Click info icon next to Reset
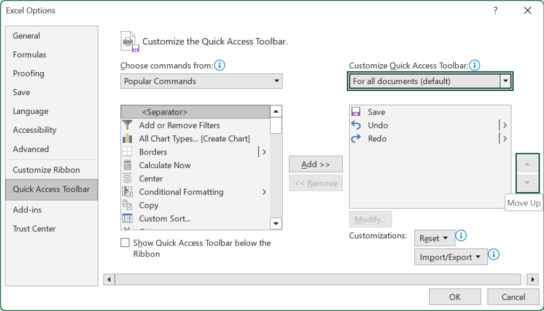 (x=461, y=236)
